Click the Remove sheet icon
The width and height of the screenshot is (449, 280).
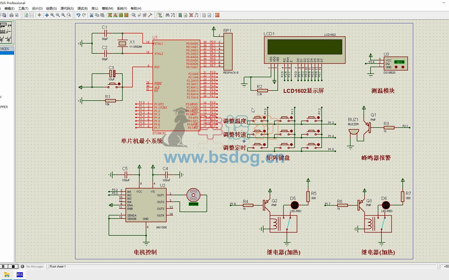pyautogui.click(x=191, y=15)
